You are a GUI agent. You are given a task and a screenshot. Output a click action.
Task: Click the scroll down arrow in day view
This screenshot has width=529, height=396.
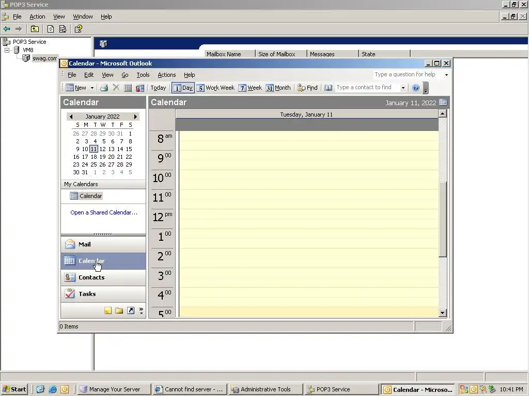pyautogui.click(x=443, y=313)
